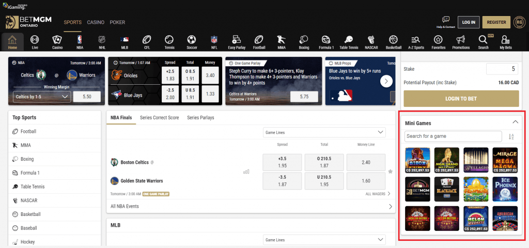Screen dimensions: 529x248
Task: Click the LOGIN TO BET button
Action: click(461, 99)
